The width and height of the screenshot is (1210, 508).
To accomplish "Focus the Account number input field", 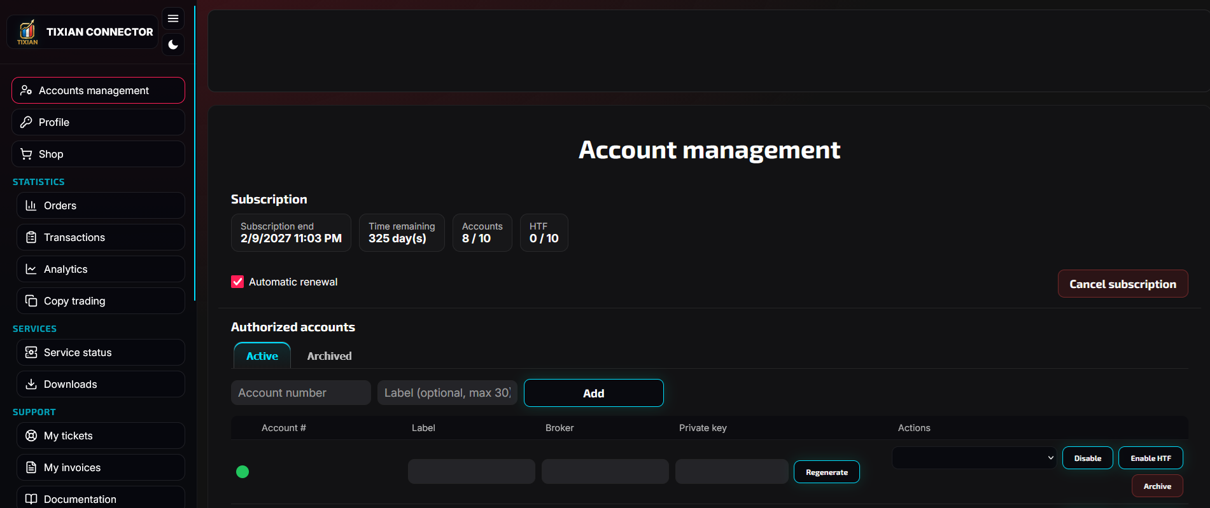I will pyautogui.click(x=300, y=393).
